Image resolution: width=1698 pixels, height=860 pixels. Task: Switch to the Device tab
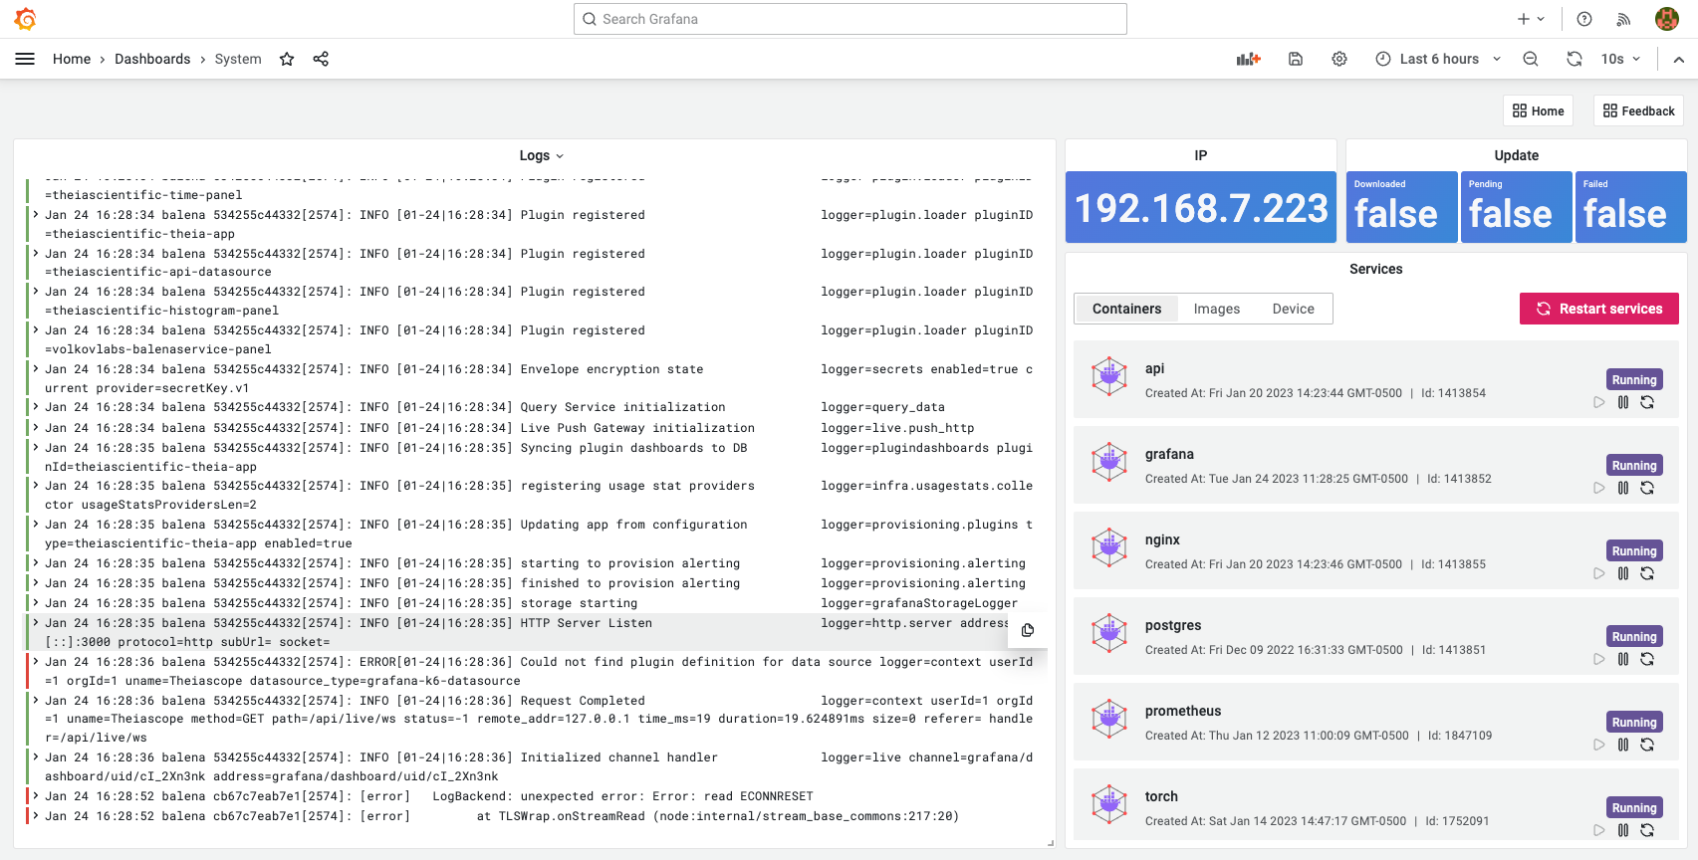(1293, 309)
